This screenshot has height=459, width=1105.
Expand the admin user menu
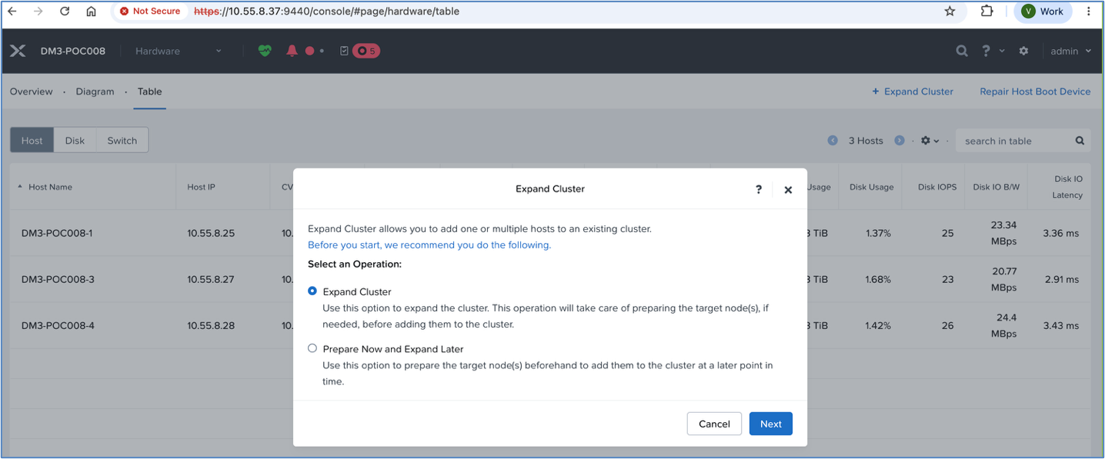pyautogui.click(x=1071, y=51)
